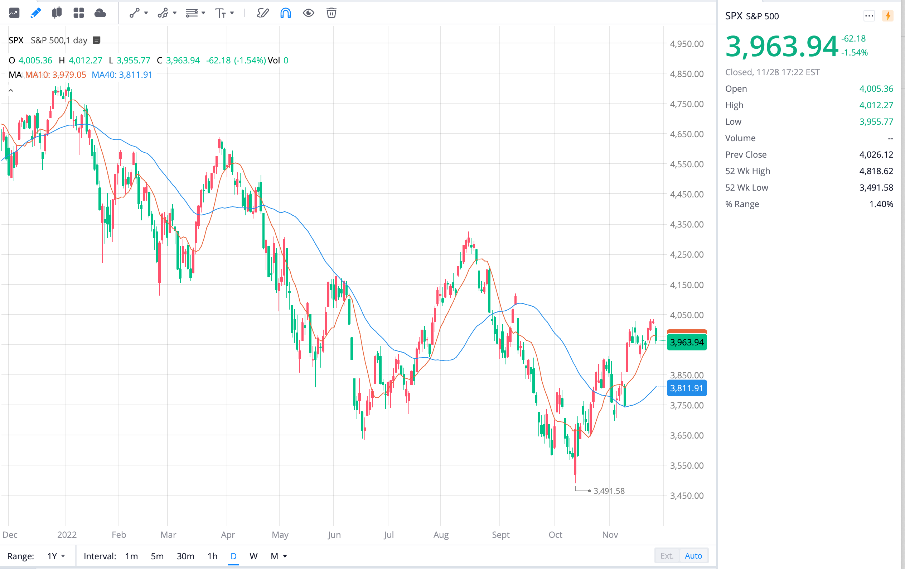
Task: Select the multi-point path drawing tool
Action: tap(163, 13)
